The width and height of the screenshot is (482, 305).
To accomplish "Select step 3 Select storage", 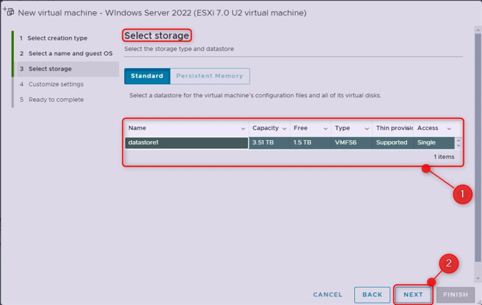I will pos(67,69).
